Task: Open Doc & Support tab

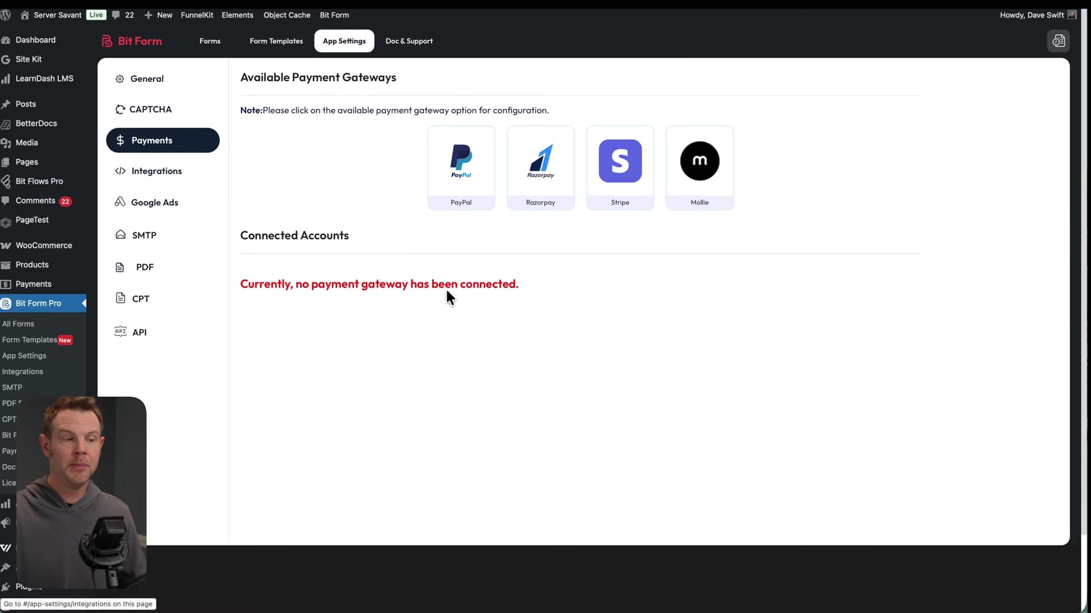Action: point(409,41)
